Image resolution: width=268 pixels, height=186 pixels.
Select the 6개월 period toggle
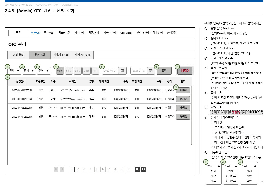87,71
